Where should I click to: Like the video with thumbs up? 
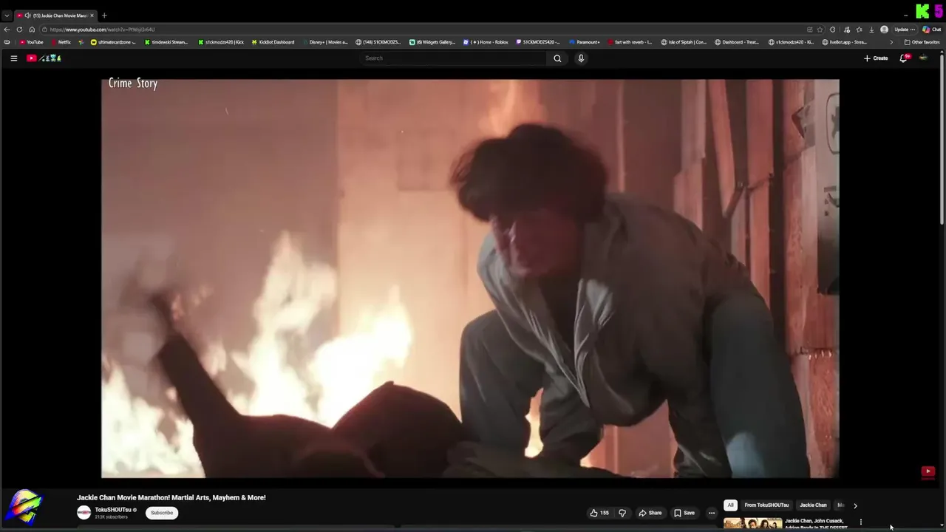[x=599, y=513]
